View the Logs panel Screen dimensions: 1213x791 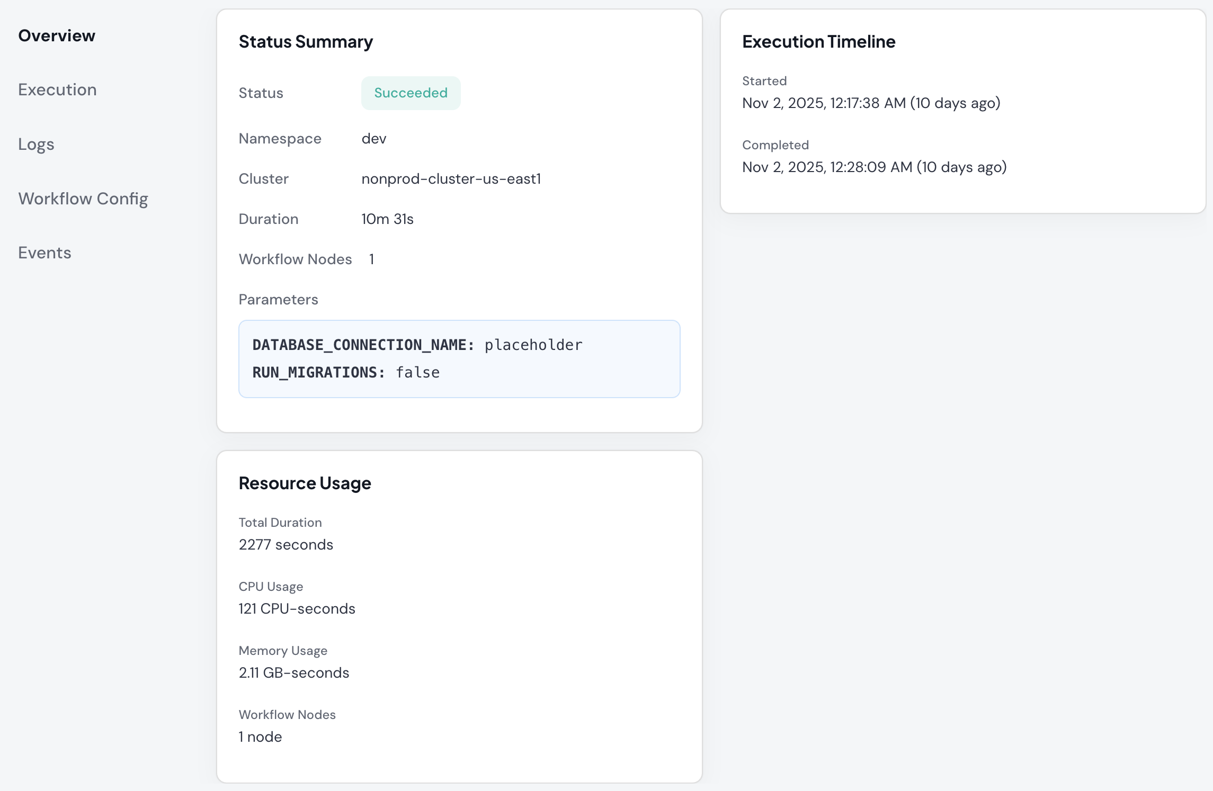35,143
